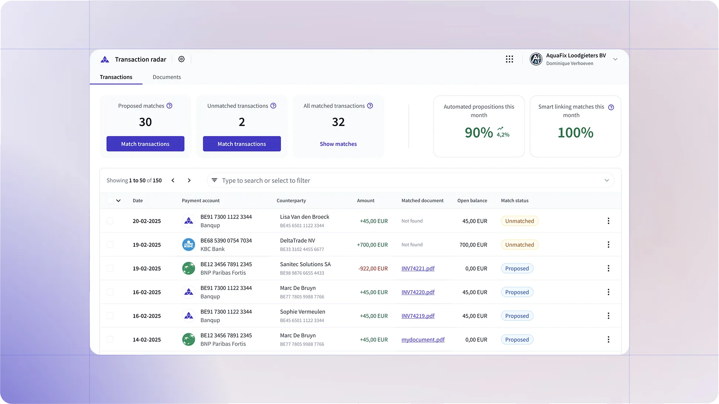
Task: Click the filter icon in search bar
Action: (214, 180)
